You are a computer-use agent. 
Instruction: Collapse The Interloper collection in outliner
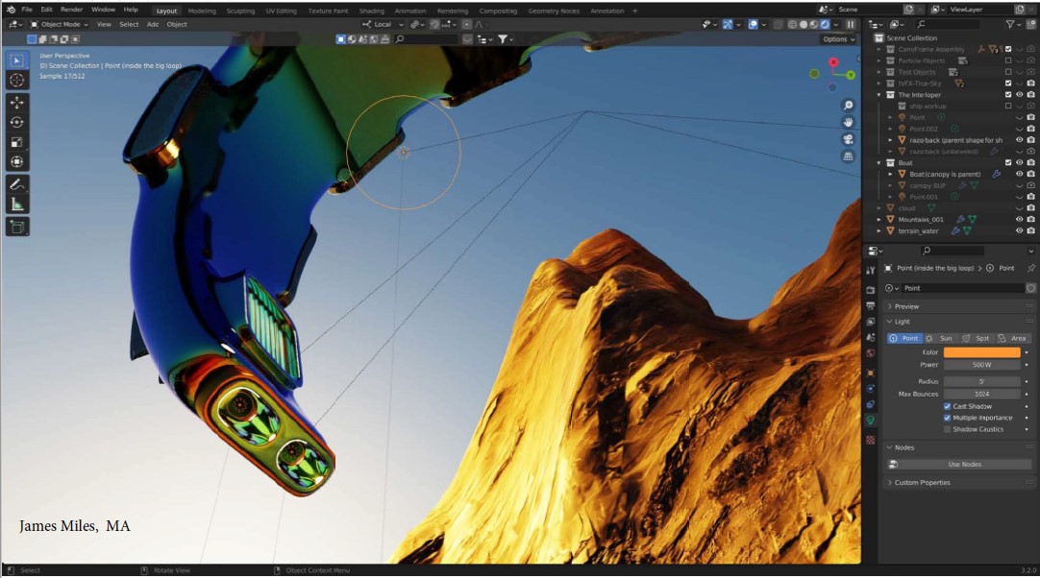(879, 95)
